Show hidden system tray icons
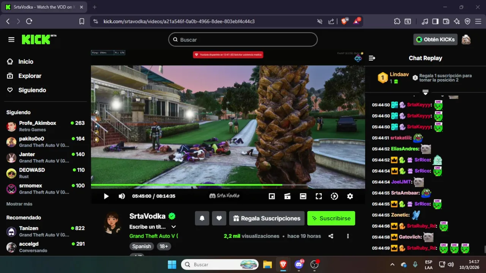This screenshot has width=486, height=273. (x=392, y=264)
